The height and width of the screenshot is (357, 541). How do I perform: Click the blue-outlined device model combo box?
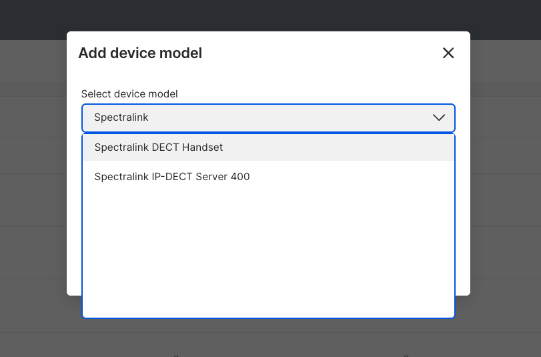[x=268, y=117]
